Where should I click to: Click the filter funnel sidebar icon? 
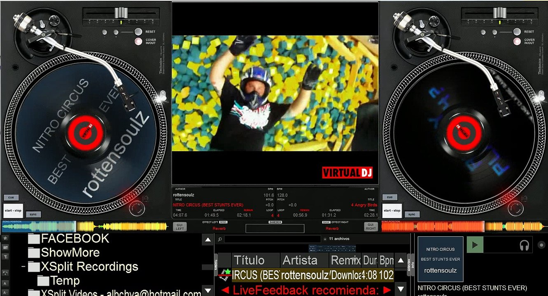5,257
